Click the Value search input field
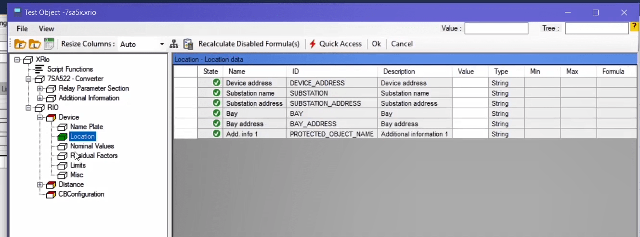640x237 pixels. (496, 28)
